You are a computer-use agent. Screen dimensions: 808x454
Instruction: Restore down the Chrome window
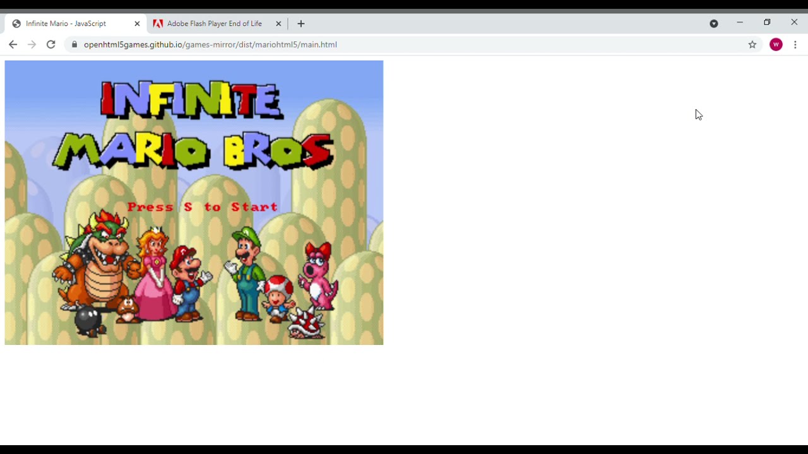tap(767, 23)
